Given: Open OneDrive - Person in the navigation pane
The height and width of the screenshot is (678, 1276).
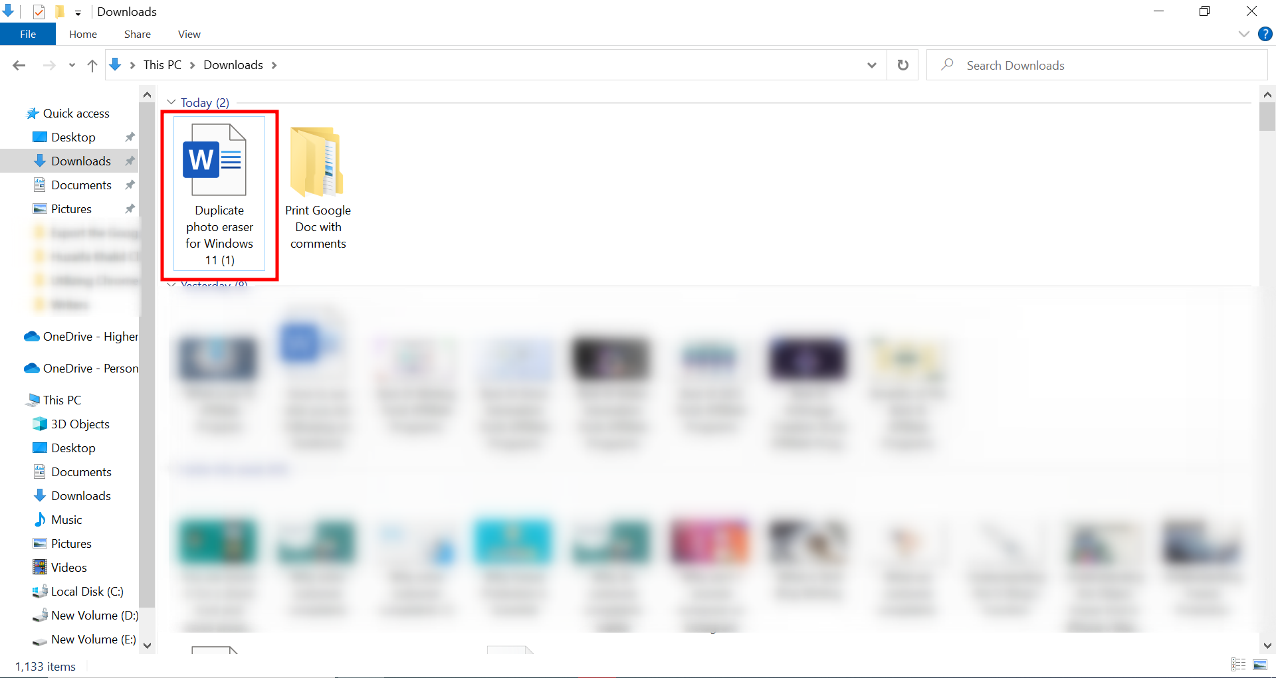Looking at the screenshot, I should tap(81, 369).
